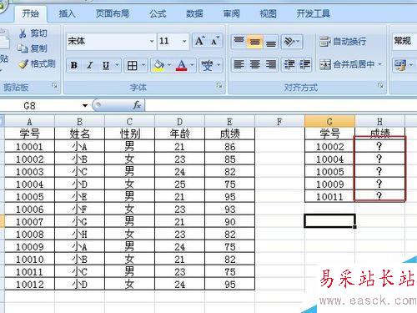Open fill color dropdown arrow
This screenshot has width=417, height=313.
click(168, 65)
